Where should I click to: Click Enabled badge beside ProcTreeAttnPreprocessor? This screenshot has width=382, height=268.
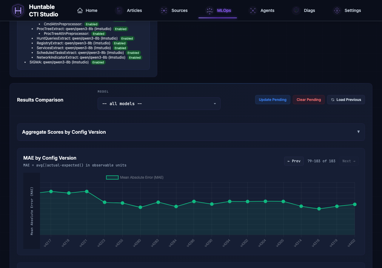tap(98, 34)
